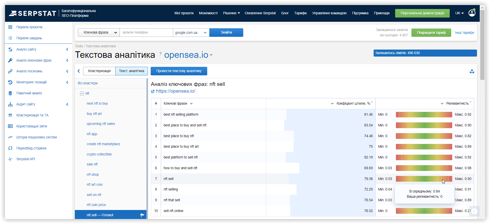Viewport: 490px width, 224px height.
Task: Select the create nft marketplace cluster
Action: (x=103, y=144)
